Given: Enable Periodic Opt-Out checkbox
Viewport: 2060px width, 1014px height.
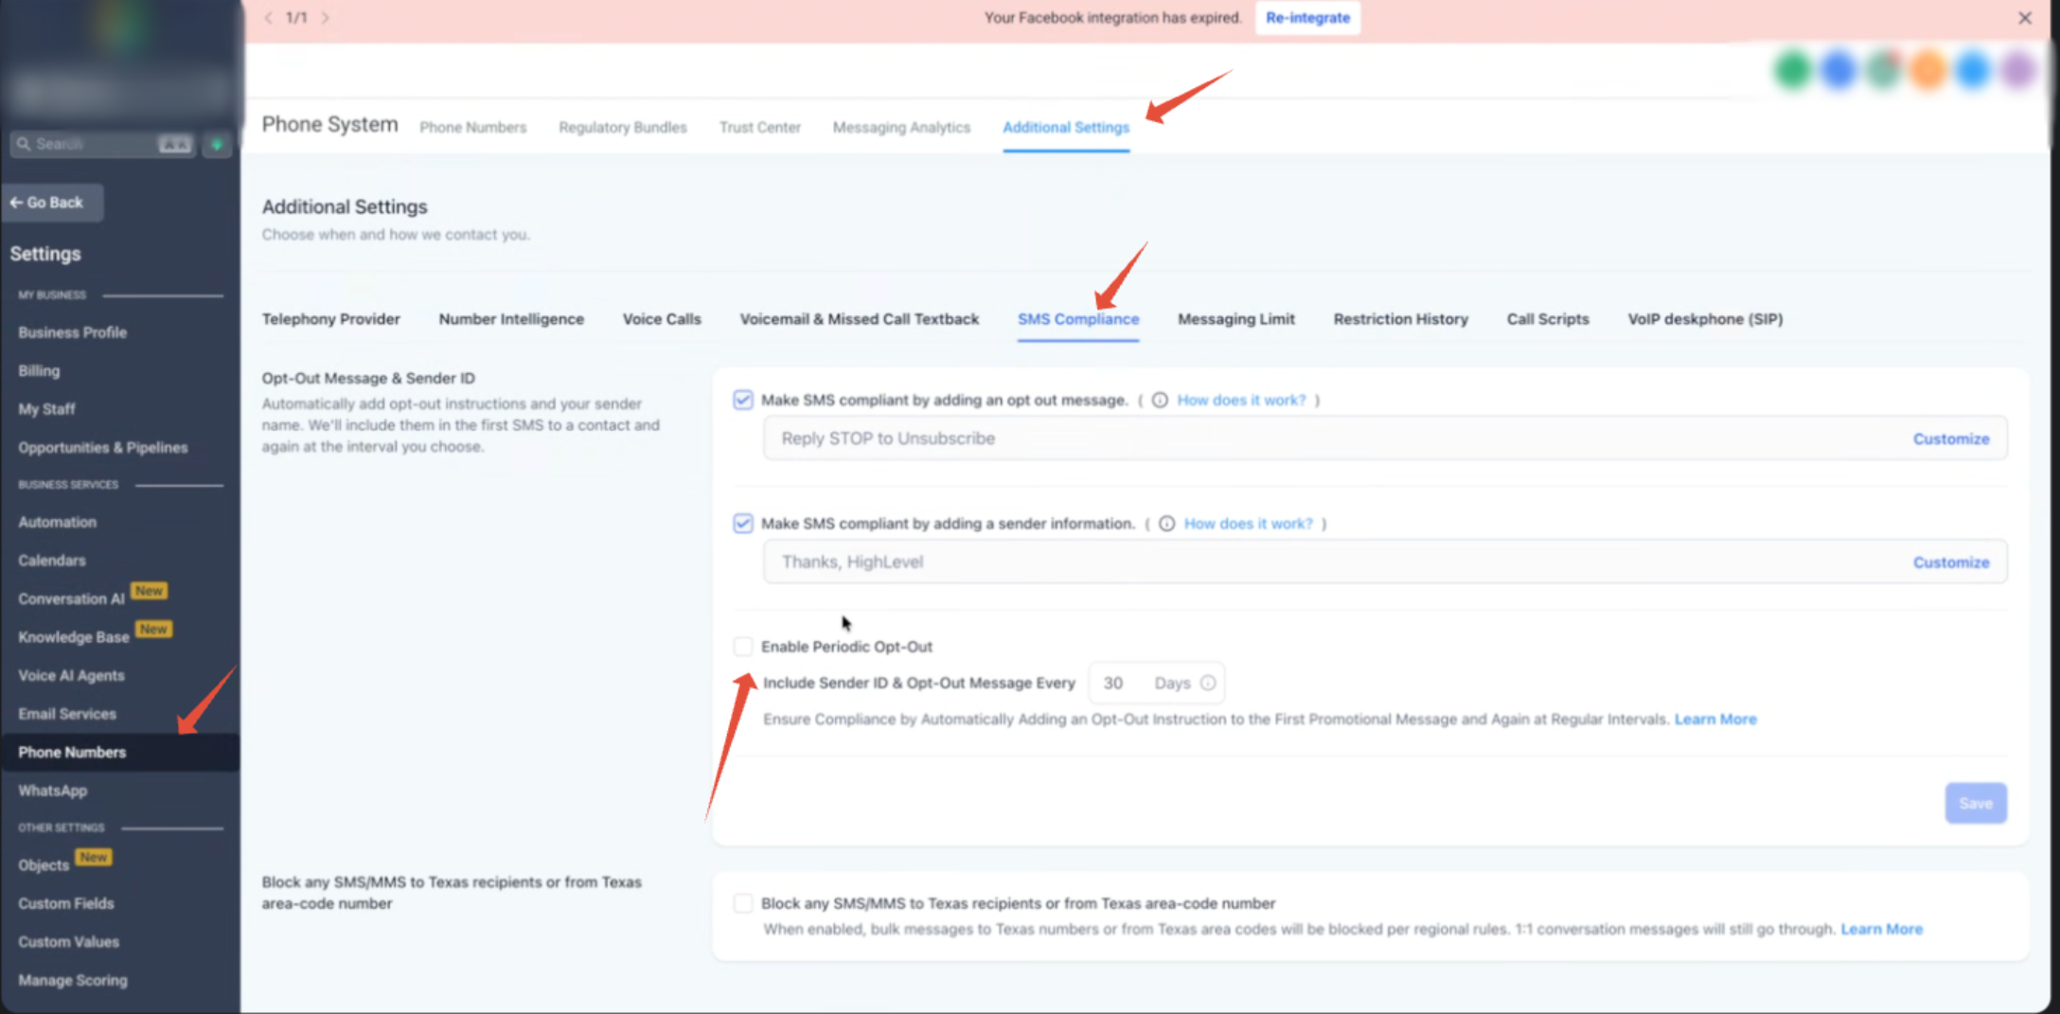Looking at the screenshot, I should (743, 647).
